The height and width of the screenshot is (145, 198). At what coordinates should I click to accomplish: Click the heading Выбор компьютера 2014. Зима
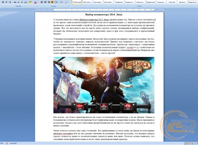click(x=104, y=14)
